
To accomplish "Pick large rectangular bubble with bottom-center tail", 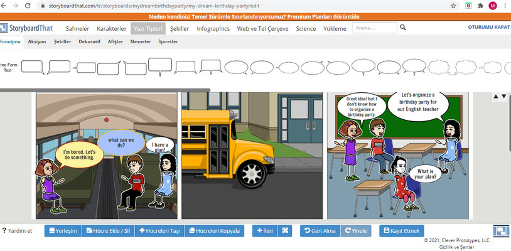I will click(160, 67).
